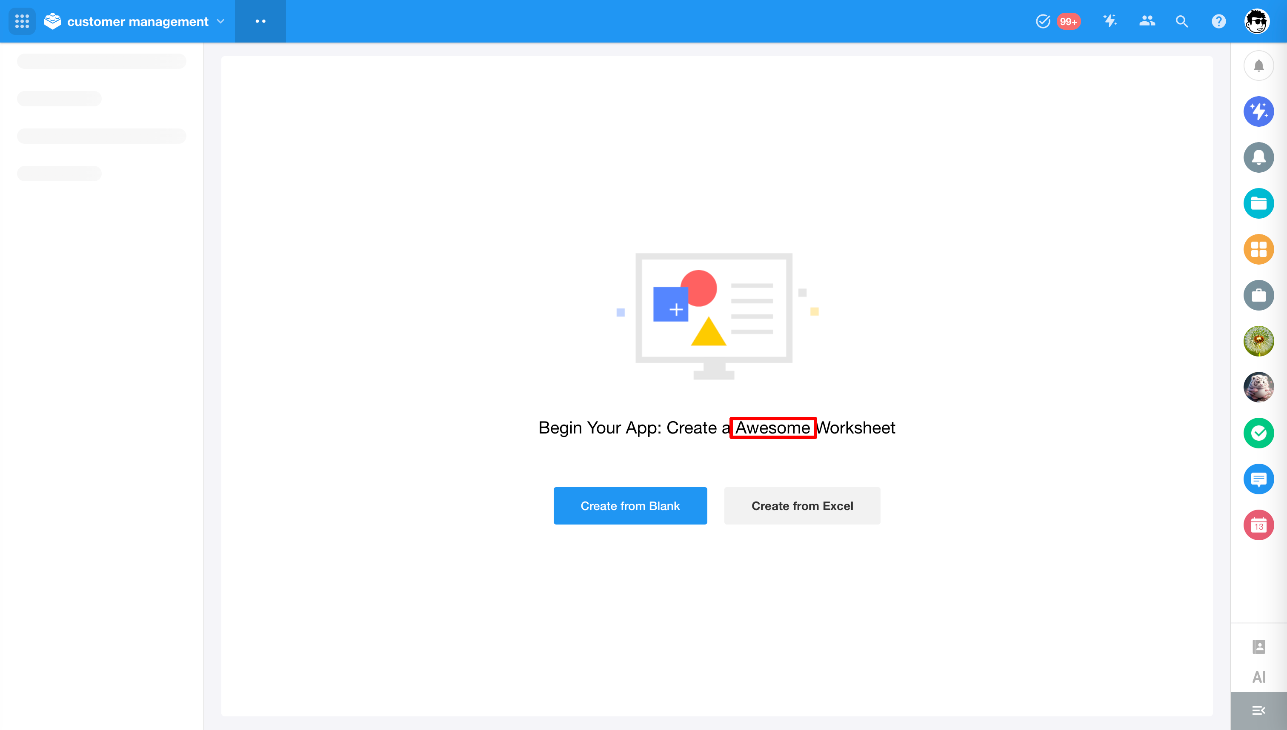This screenshot has height=730, width=1287.
Task: Click the Create from Excel button
Action: click(x=802, y=505)
